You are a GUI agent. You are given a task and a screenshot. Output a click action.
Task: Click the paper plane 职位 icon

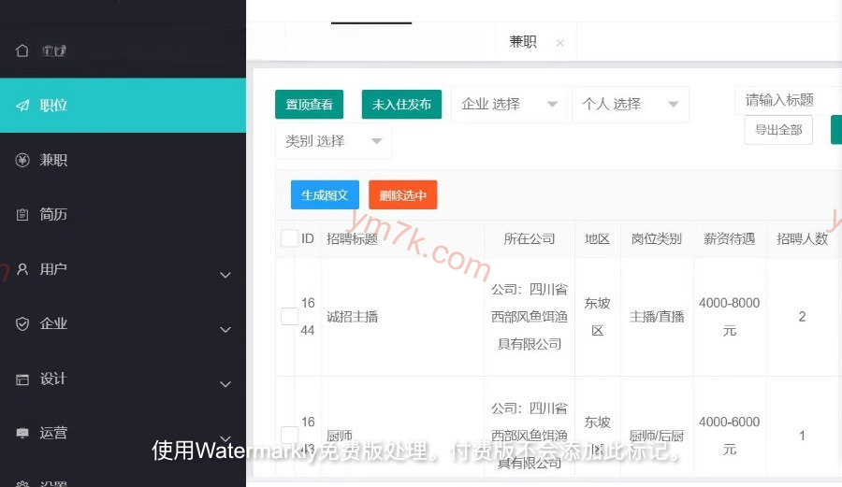click(22, 106)
